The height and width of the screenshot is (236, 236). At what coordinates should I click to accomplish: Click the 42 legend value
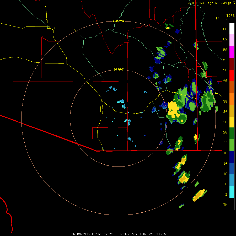pyautogui.click(x=225, y=91)
